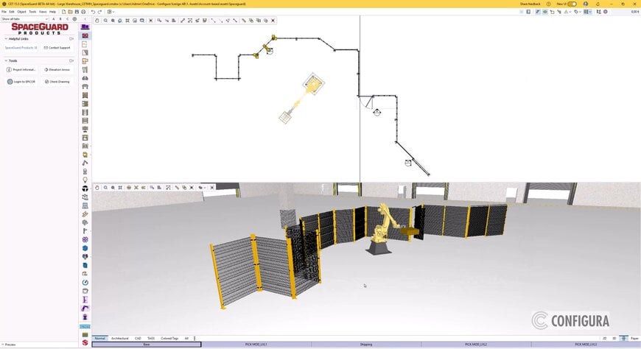Open the Show all tabs dropdown

[x=24, y=19]
